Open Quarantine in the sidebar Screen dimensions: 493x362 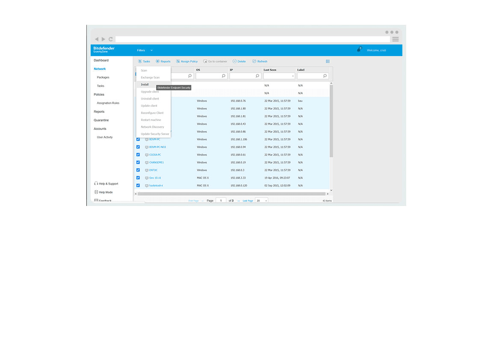pos(101,120)
